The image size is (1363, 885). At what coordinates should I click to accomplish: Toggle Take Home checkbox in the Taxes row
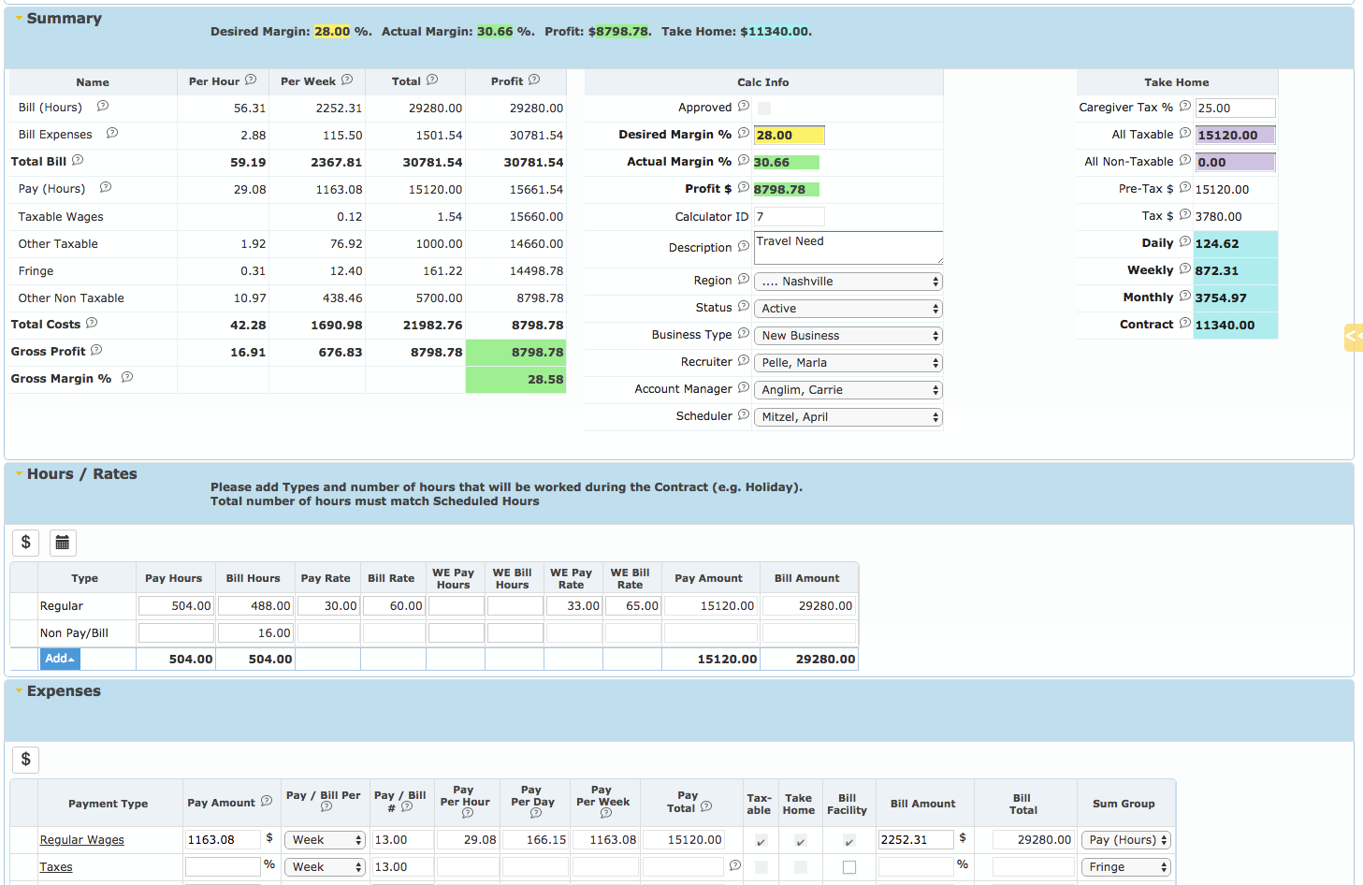[801, 868]
